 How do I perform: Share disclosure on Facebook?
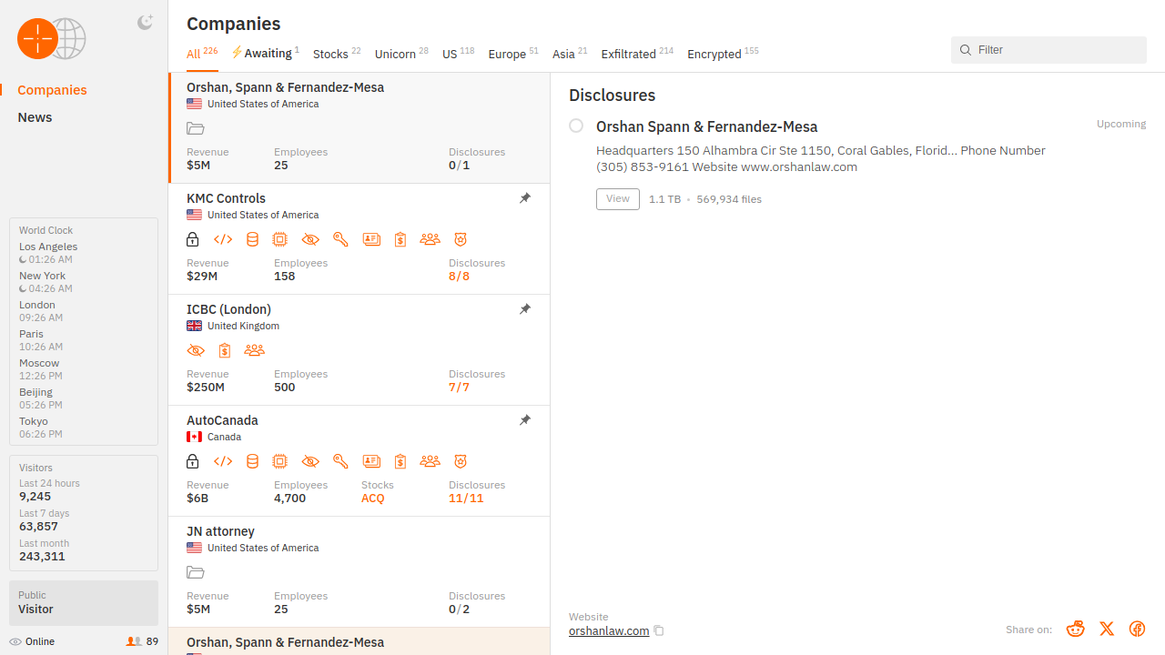tap(1137, 629)
